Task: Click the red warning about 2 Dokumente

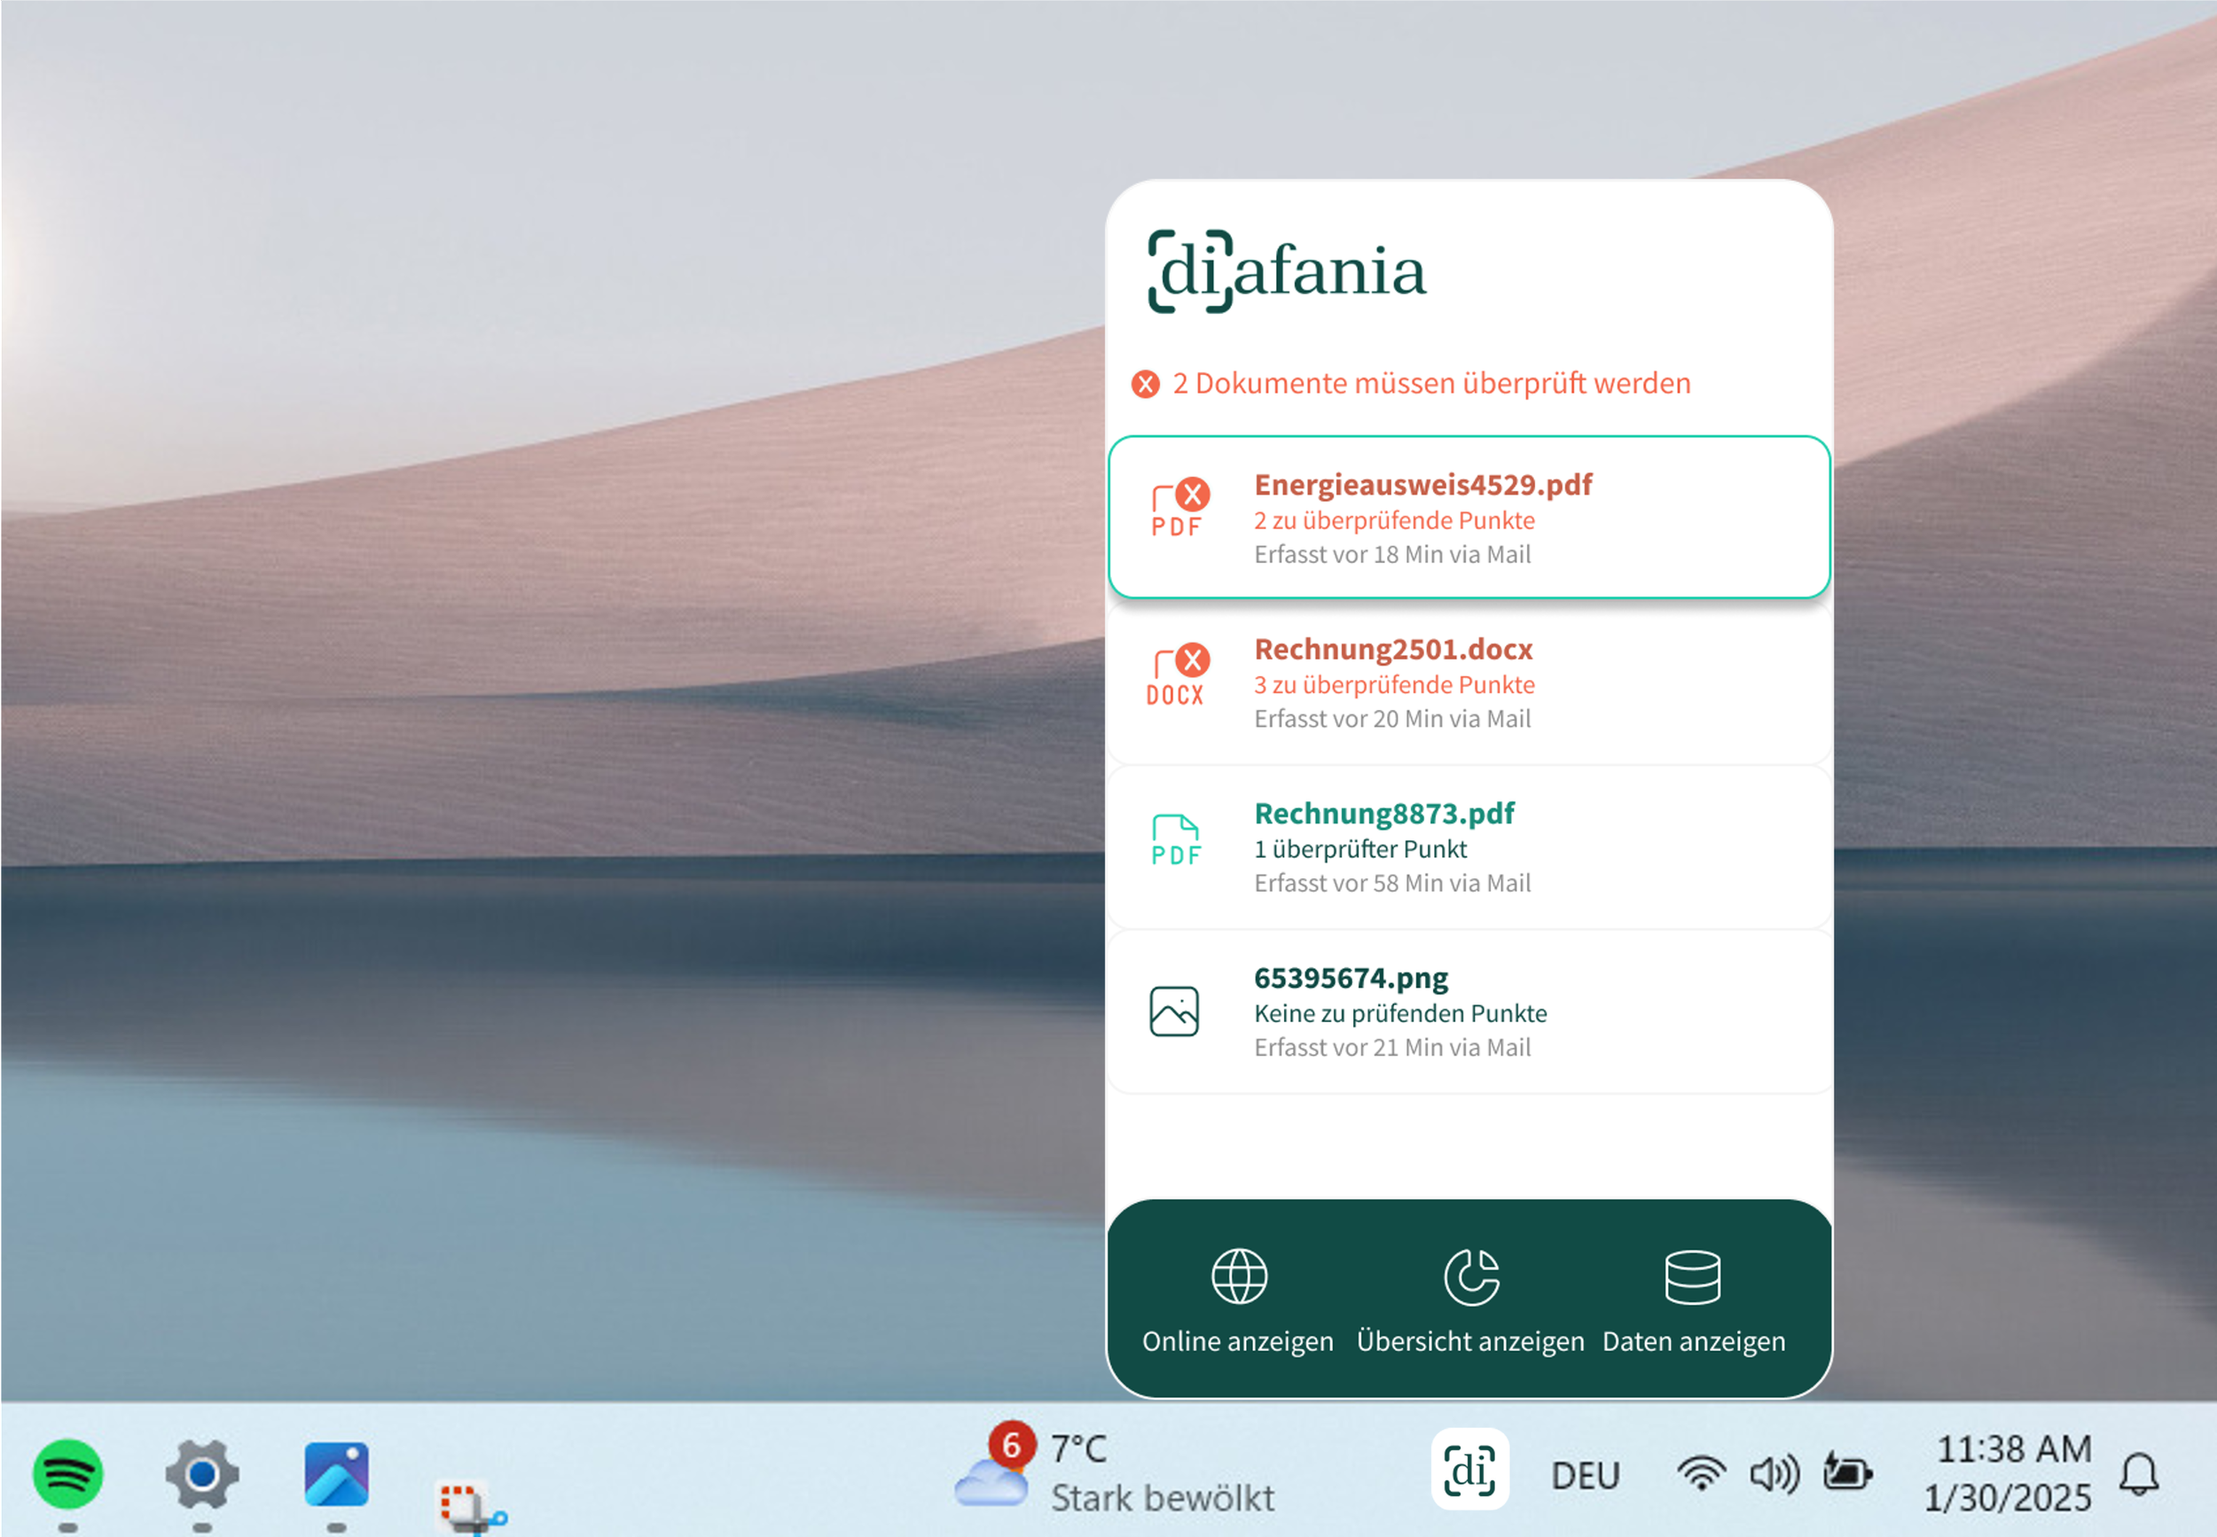Action: point(1430,383)
